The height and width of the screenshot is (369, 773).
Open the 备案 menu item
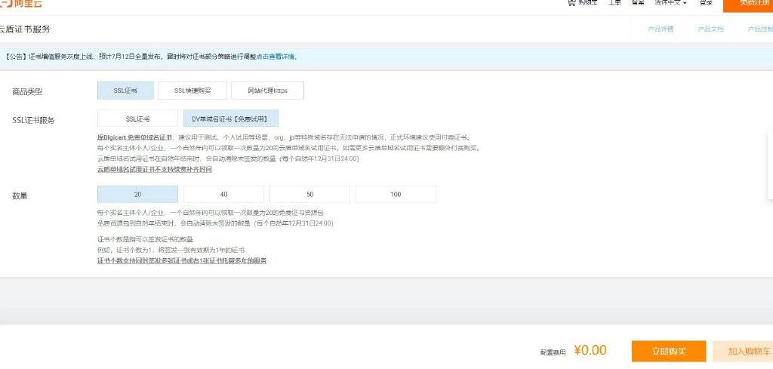click(637, 2)
